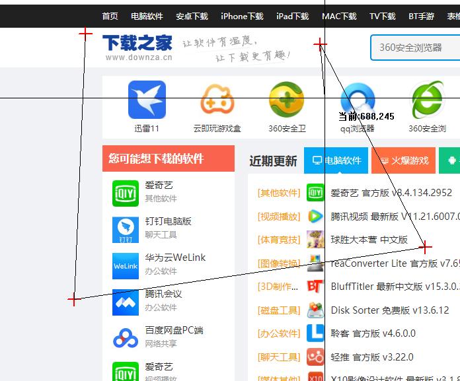Open reaConverter Lite 官方版 link

[x=395, y=263]
